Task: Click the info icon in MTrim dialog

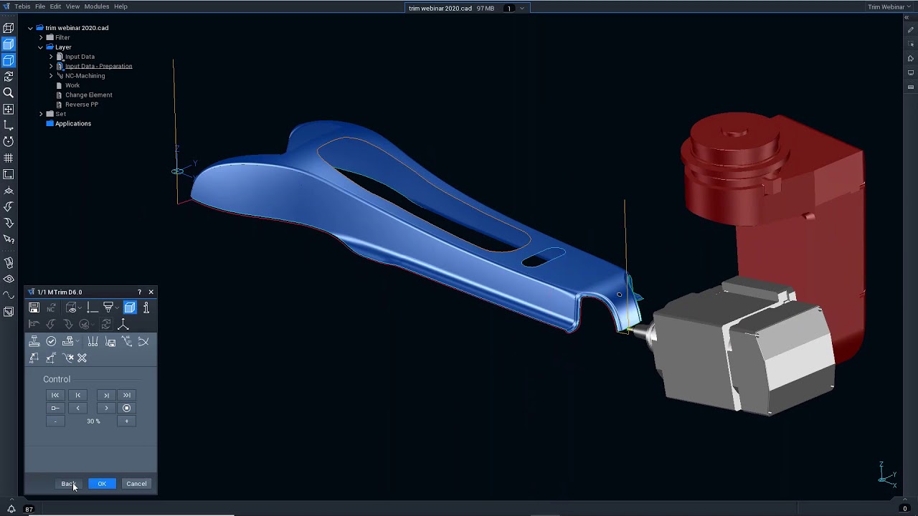Action: click(x=146, y=307)
